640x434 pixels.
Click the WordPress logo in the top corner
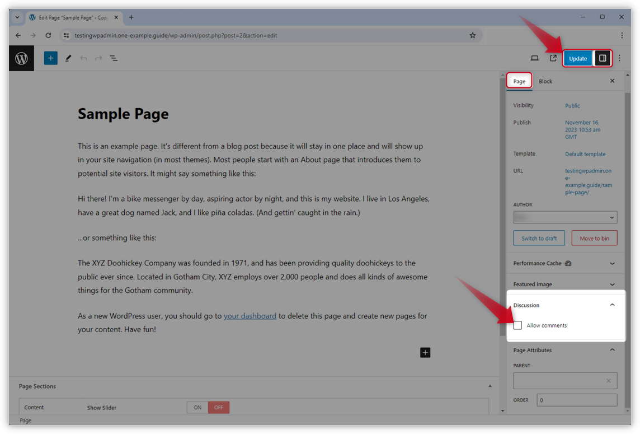(x=21, y=58)
